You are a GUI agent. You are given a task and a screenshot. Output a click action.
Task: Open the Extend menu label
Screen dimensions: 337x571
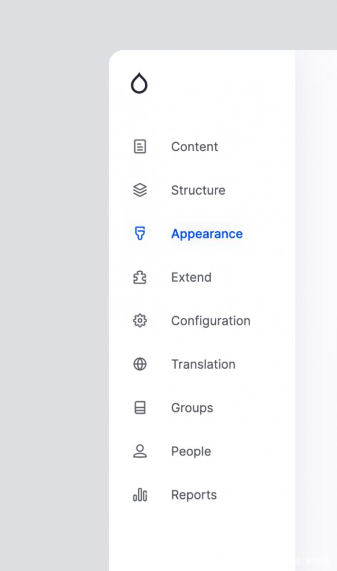(191, 277)
